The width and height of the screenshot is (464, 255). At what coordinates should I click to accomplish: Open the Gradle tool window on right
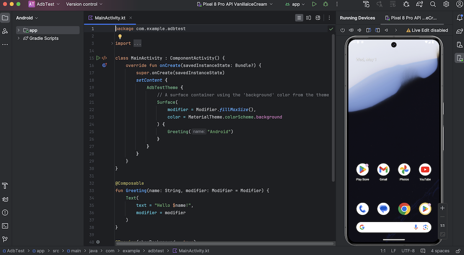click(x=459, y=31)
